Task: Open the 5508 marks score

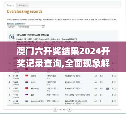Action: tap(16, 82)
